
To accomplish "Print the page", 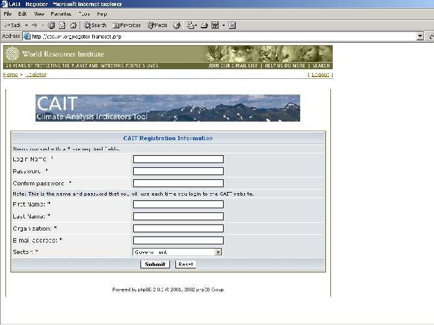I will pos(204,25).
